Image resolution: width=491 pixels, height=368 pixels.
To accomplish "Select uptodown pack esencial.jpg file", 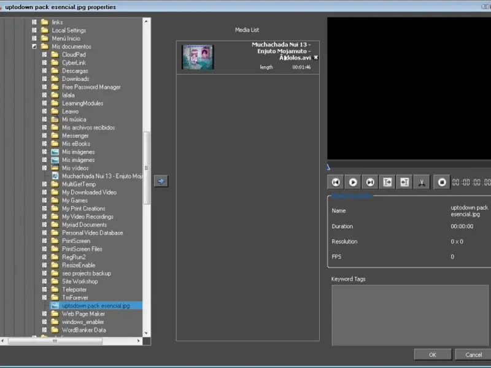I will [x=96, y=305].
